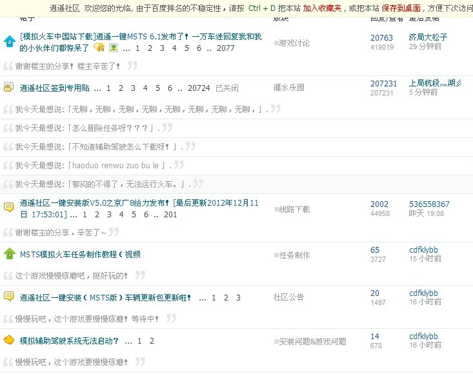
Task: View profile of last poster 536558367
Action: pos(429,204)
